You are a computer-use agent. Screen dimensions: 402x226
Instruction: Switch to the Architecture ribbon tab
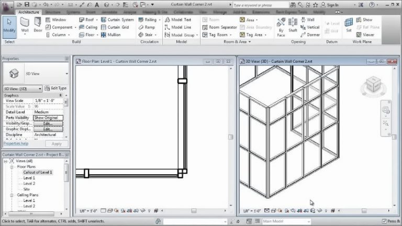pyautogui.click(x=28, y=12)
